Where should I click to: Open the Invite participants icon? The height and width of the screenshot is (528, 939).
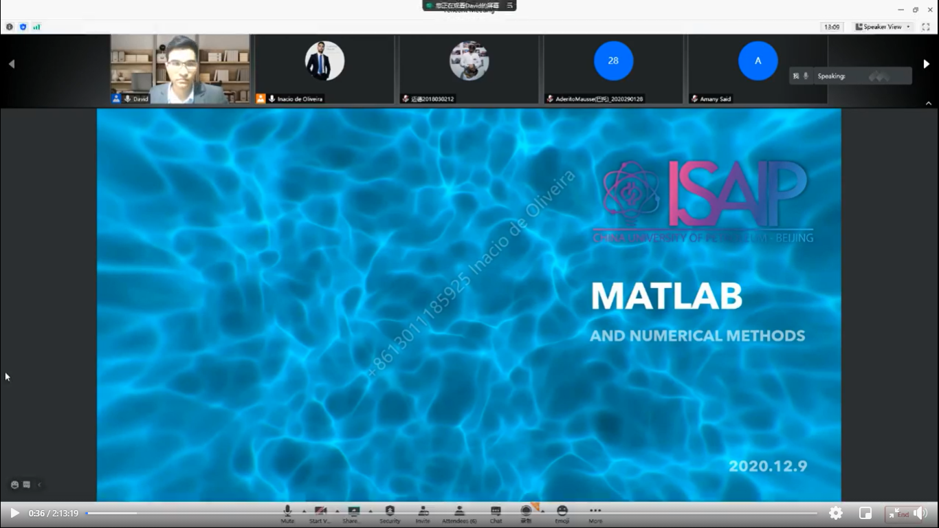pyautogui.click(x=423, y=511)
